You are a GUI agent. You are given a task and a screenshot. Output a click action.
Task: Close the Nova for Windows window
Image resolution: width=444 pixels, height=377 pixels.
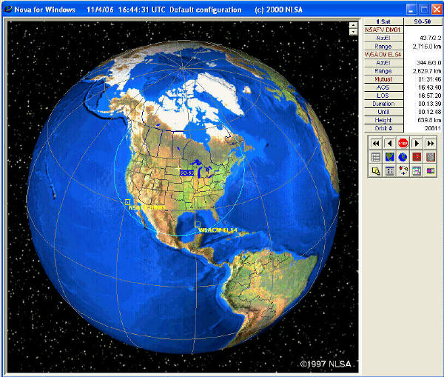point(437,10)
